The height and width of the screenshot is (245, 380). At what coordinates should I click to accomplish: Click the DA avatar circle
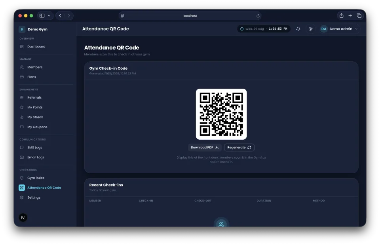324,29
